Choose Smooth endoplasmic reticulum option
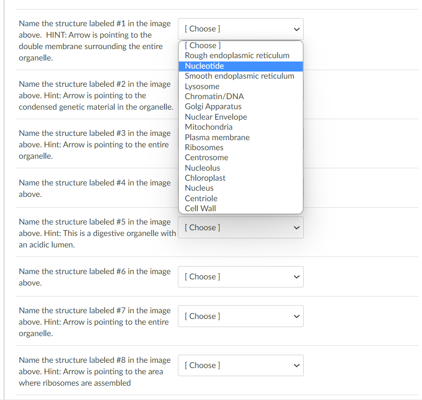This screenshot has height=400, width=422. [x=241, y=76]
